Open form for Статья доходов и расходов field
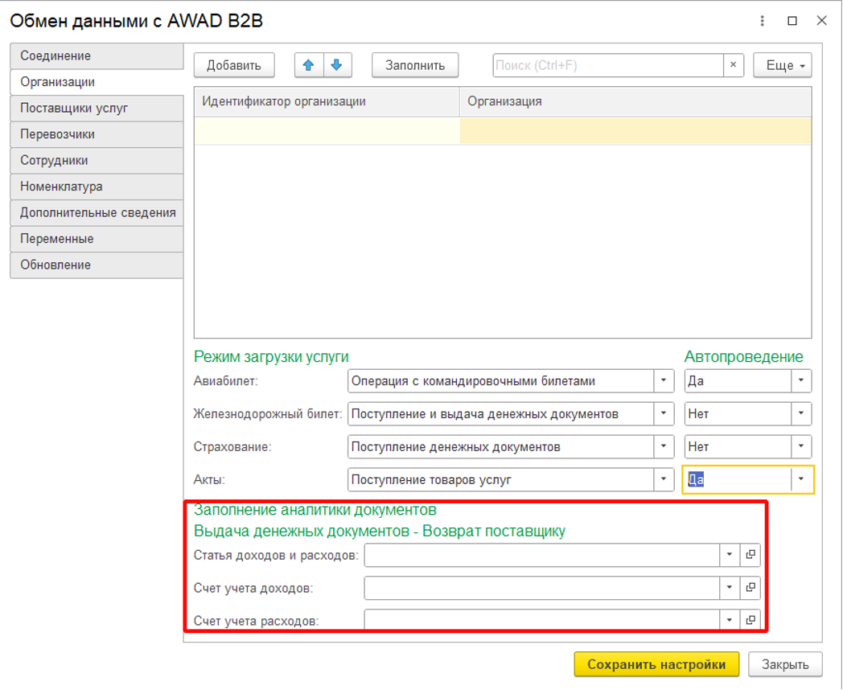Image resolution: width=843 pixels, height=690 pixels. coord(750,555)
